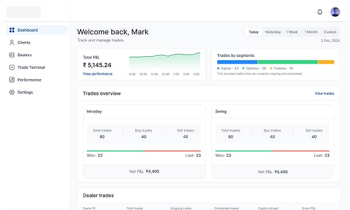Click the Trade Terminal chart icon
Screen dimensions: 350x210
[x=12, y=67]
